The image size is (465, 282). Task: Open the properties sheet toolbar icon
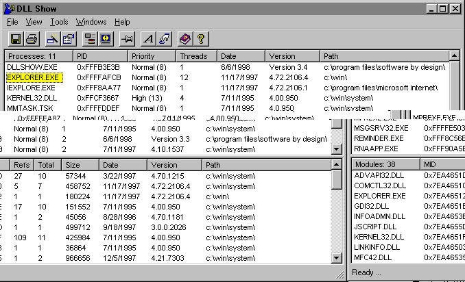click(69, 39)
